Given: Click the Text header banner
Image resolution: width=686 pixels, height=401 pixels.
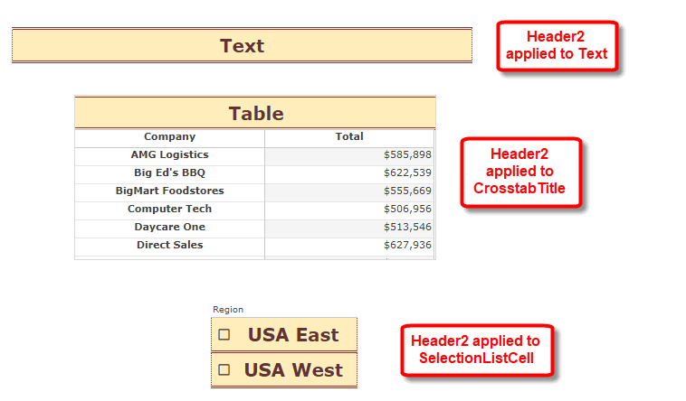Looking at the screenshot, I should (242, 46).
